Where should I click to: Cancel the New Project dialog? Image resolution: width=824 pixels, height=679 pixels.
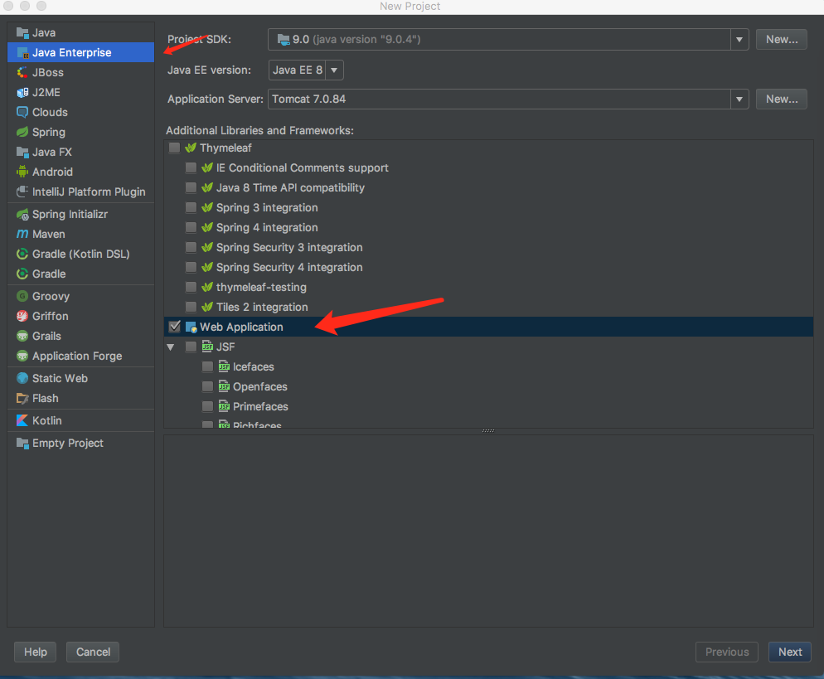pyautogui.click(x=93, y=652)
